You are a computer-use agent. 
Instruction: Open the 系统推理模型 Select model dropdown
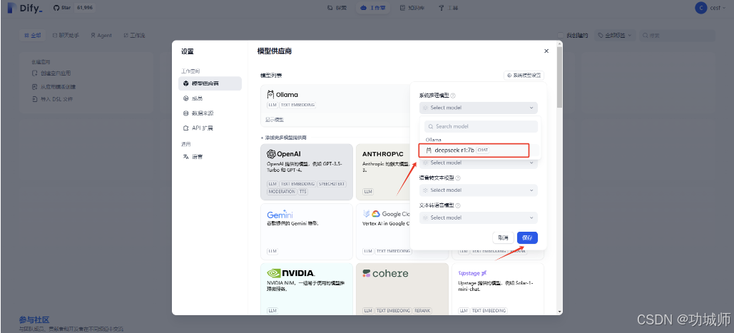(479, 108)
